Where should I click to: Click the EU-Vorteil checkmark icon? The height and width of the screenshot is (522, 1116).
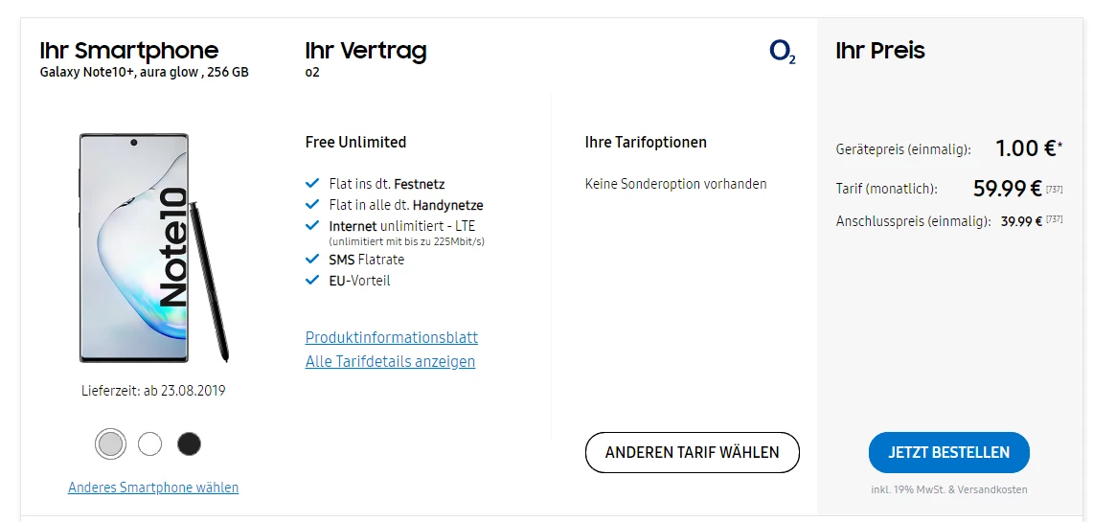(x=311, y=281)
